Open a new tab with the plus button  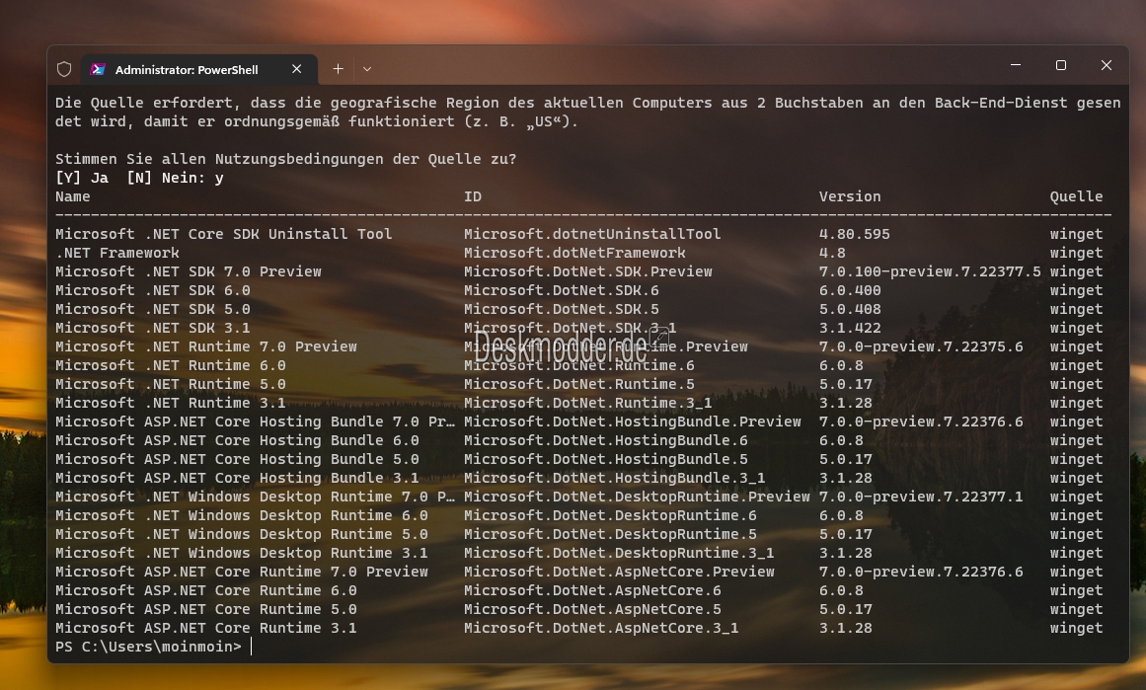[338, 69]
